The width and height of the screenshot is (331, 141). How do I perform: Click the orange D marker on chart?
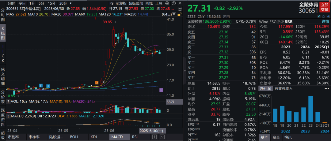(x=97, y=82)
